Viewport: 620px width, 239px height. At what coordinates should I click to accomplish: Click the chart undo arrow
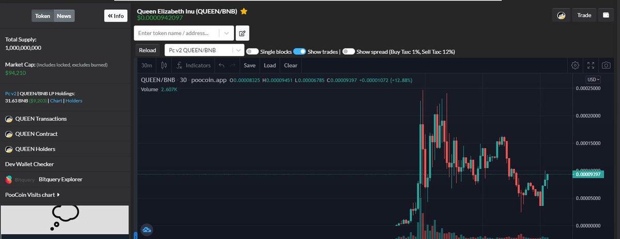pos(221,65)
